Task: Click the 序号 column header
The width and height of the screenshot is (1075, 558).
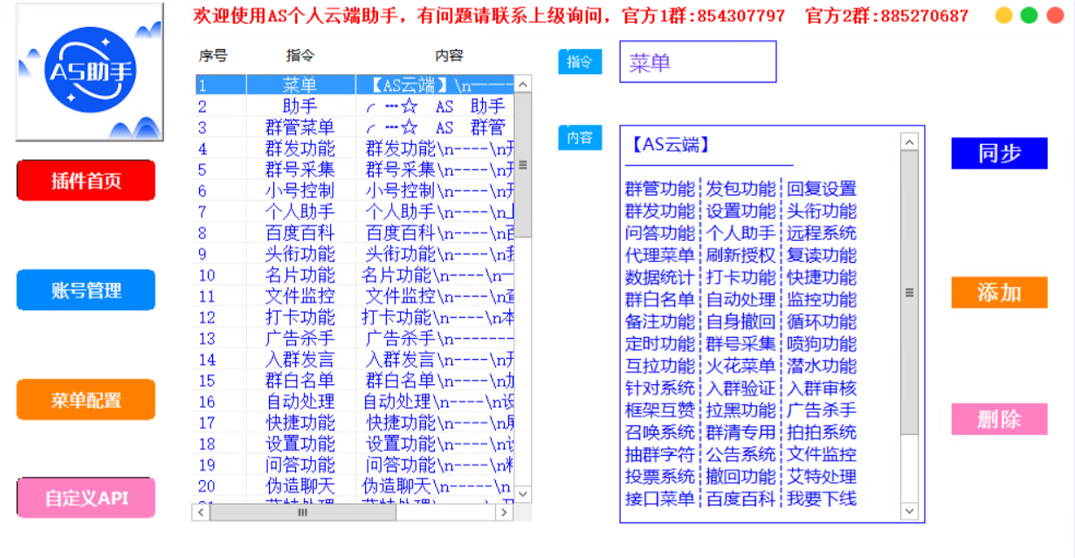Action: pyautogui.click(x=213, y=56)
